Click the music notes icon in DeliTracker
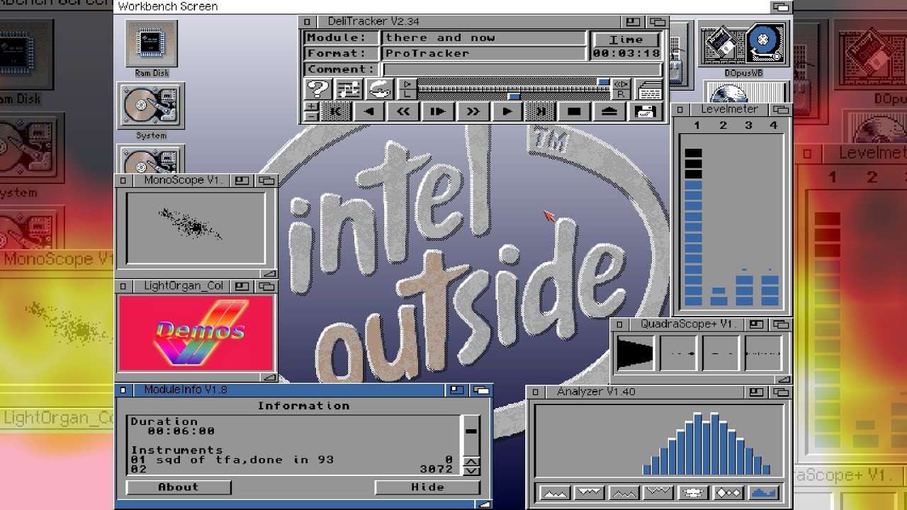 349,89
